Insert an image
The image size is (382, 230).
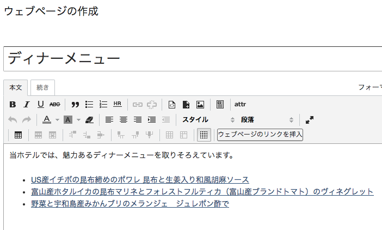tap(200, 105)
